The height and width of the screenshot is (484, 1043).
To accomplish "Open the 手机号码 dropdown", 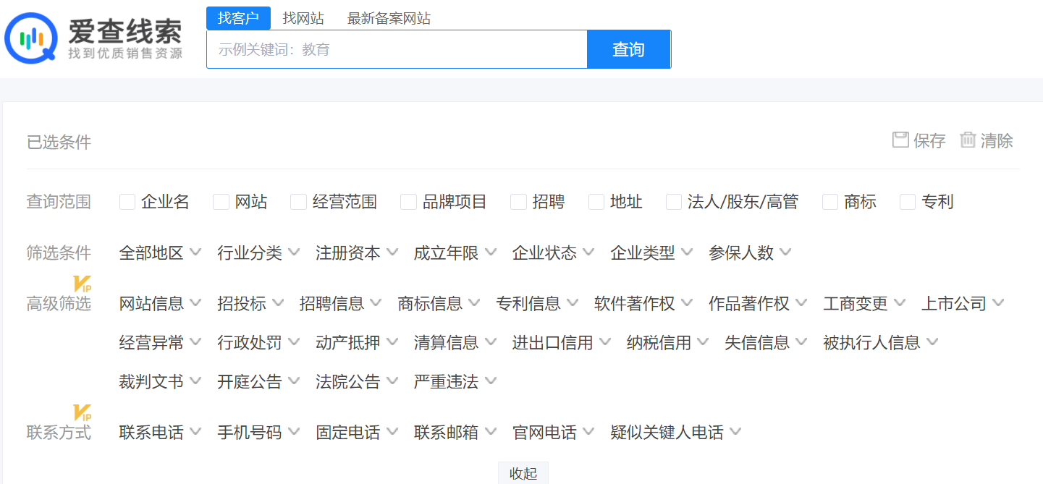I will [x=258, y=433].
